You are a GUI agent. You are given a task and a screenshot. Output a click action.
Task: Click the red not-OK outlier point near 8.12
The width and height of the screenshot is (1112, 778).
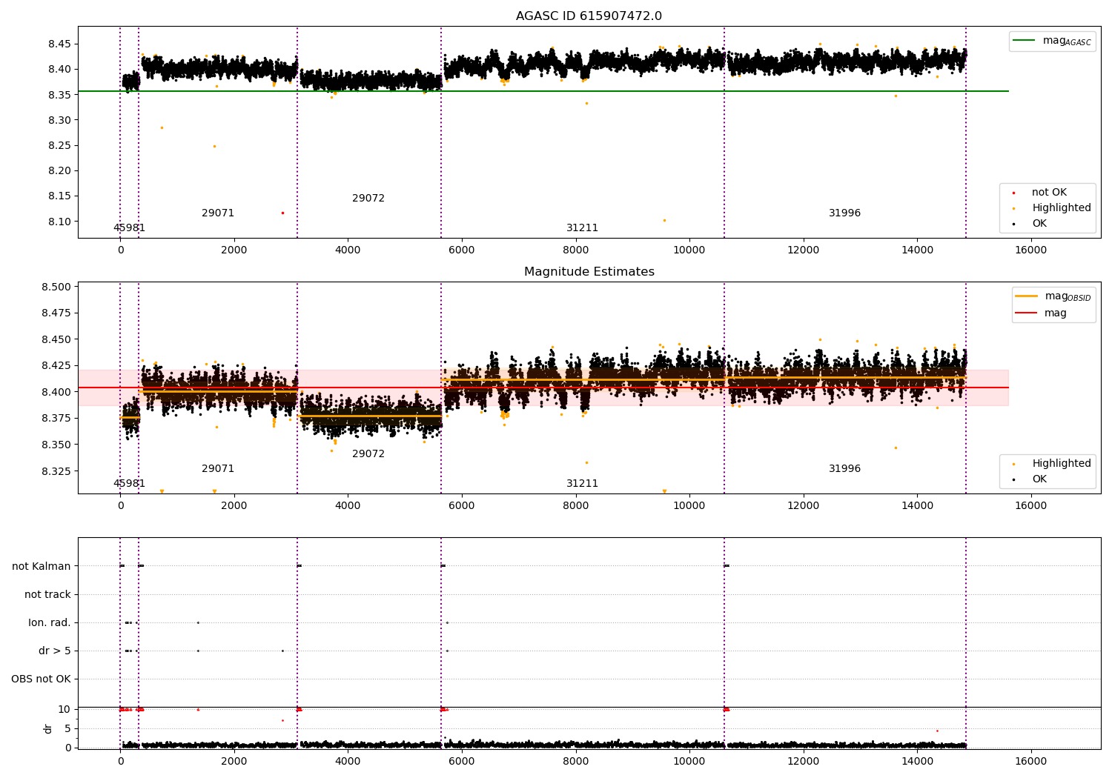(282, 213)
